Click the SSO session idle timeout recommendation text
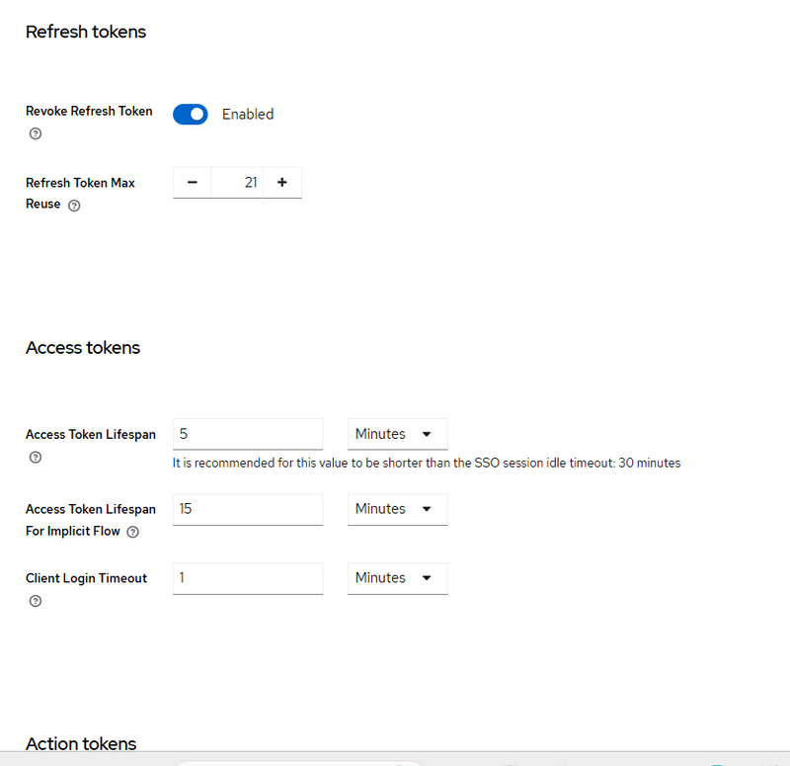 pos(427,463)
